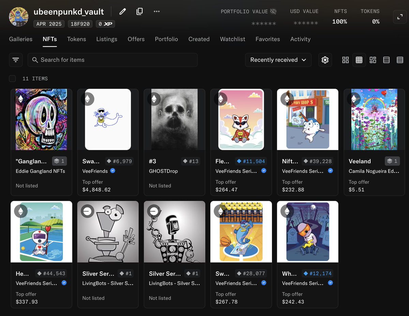Open the Gangland skull artwork thumbnail

coord(41,119)
